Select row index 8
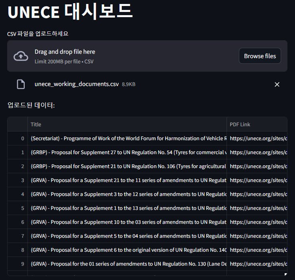Viewport: 295px width, 280px height. (x=18, y=250)
